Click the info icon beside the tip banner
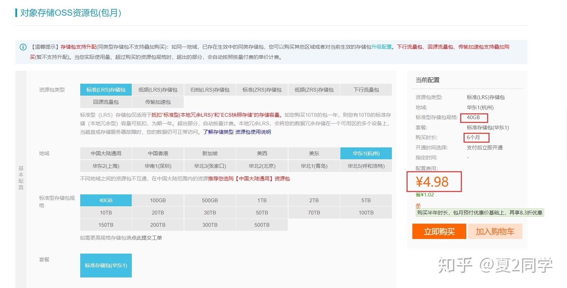The image size is (567, 288). pyautogui.click(x=23, y=47)
